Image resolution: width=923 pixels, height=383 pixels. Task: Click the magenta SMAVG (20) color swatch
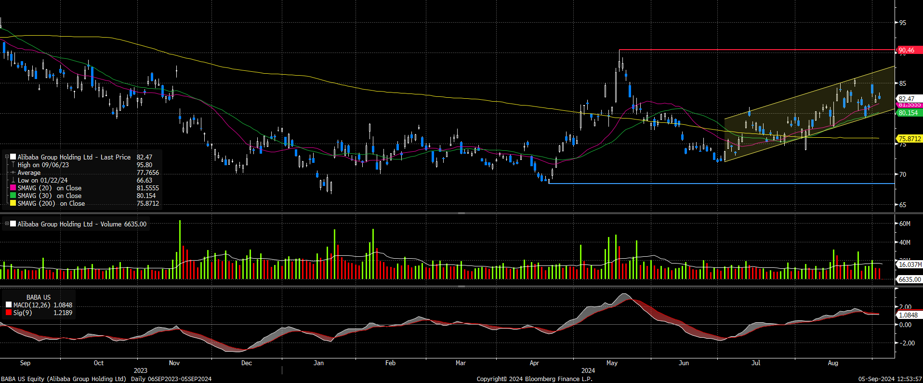point(13,188)
